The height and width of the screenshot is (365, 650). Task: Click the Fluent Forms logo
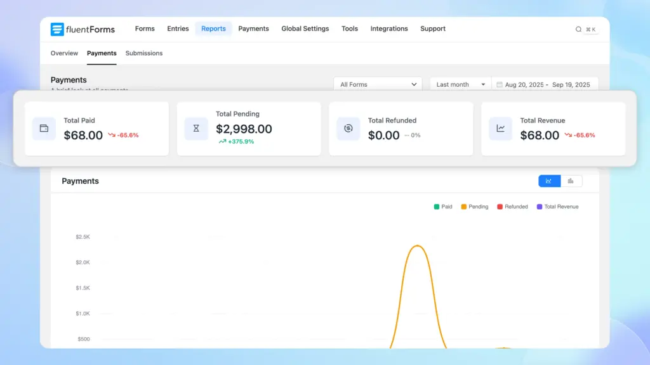coord(83,29)
